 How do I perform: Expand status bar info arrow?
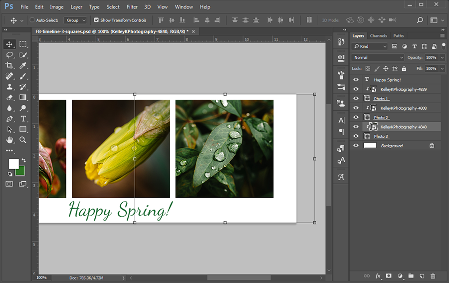(x=123, y=278)
